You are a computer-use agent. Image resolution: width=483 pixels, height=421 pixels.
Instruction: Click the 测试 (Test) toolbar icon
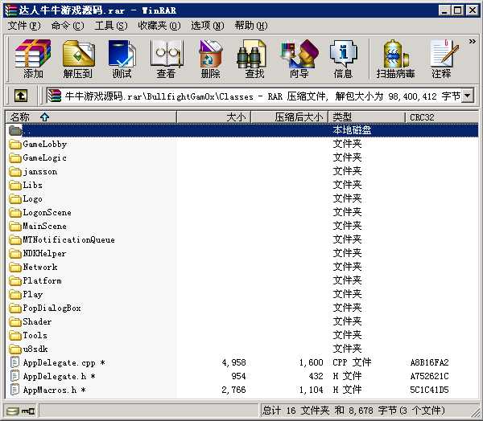coord(122,59)
